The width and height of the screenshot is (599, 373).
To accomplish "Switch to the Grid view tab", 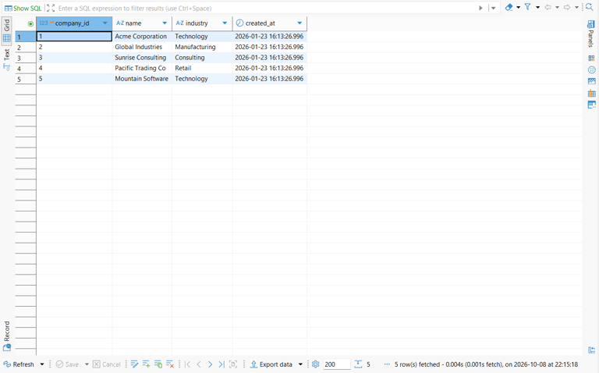I will [x=6, y=31].
